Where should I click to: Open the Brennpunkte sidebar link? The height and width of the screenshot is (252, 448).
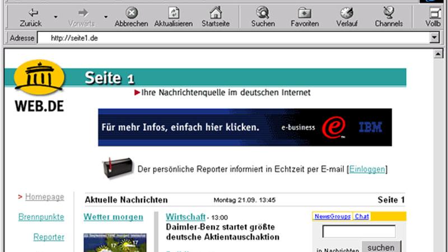(41, 217)
